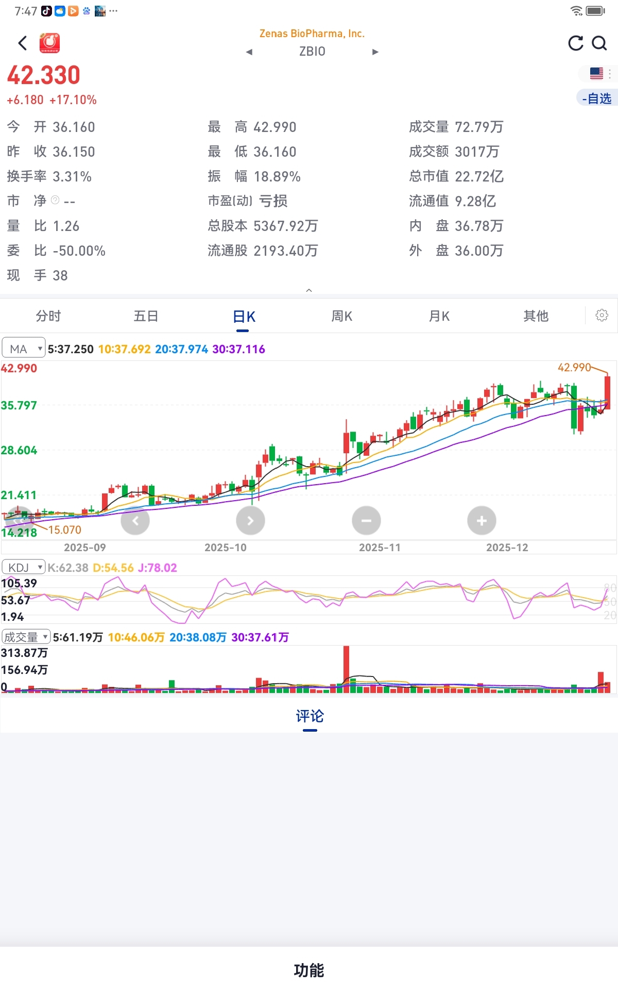618x990 pixels.
Task: Tap the help icon next to 市净
Action: (55, 200)
